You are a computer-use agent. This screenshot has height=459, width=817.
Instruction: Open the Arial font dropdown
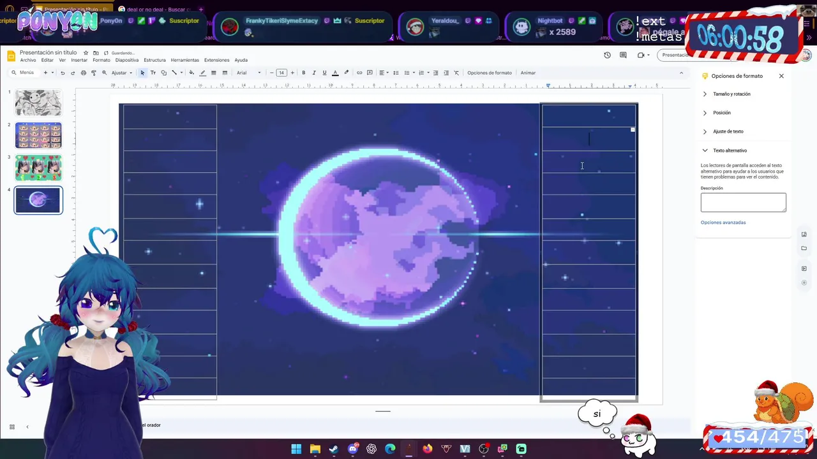[x=249, y=73]
